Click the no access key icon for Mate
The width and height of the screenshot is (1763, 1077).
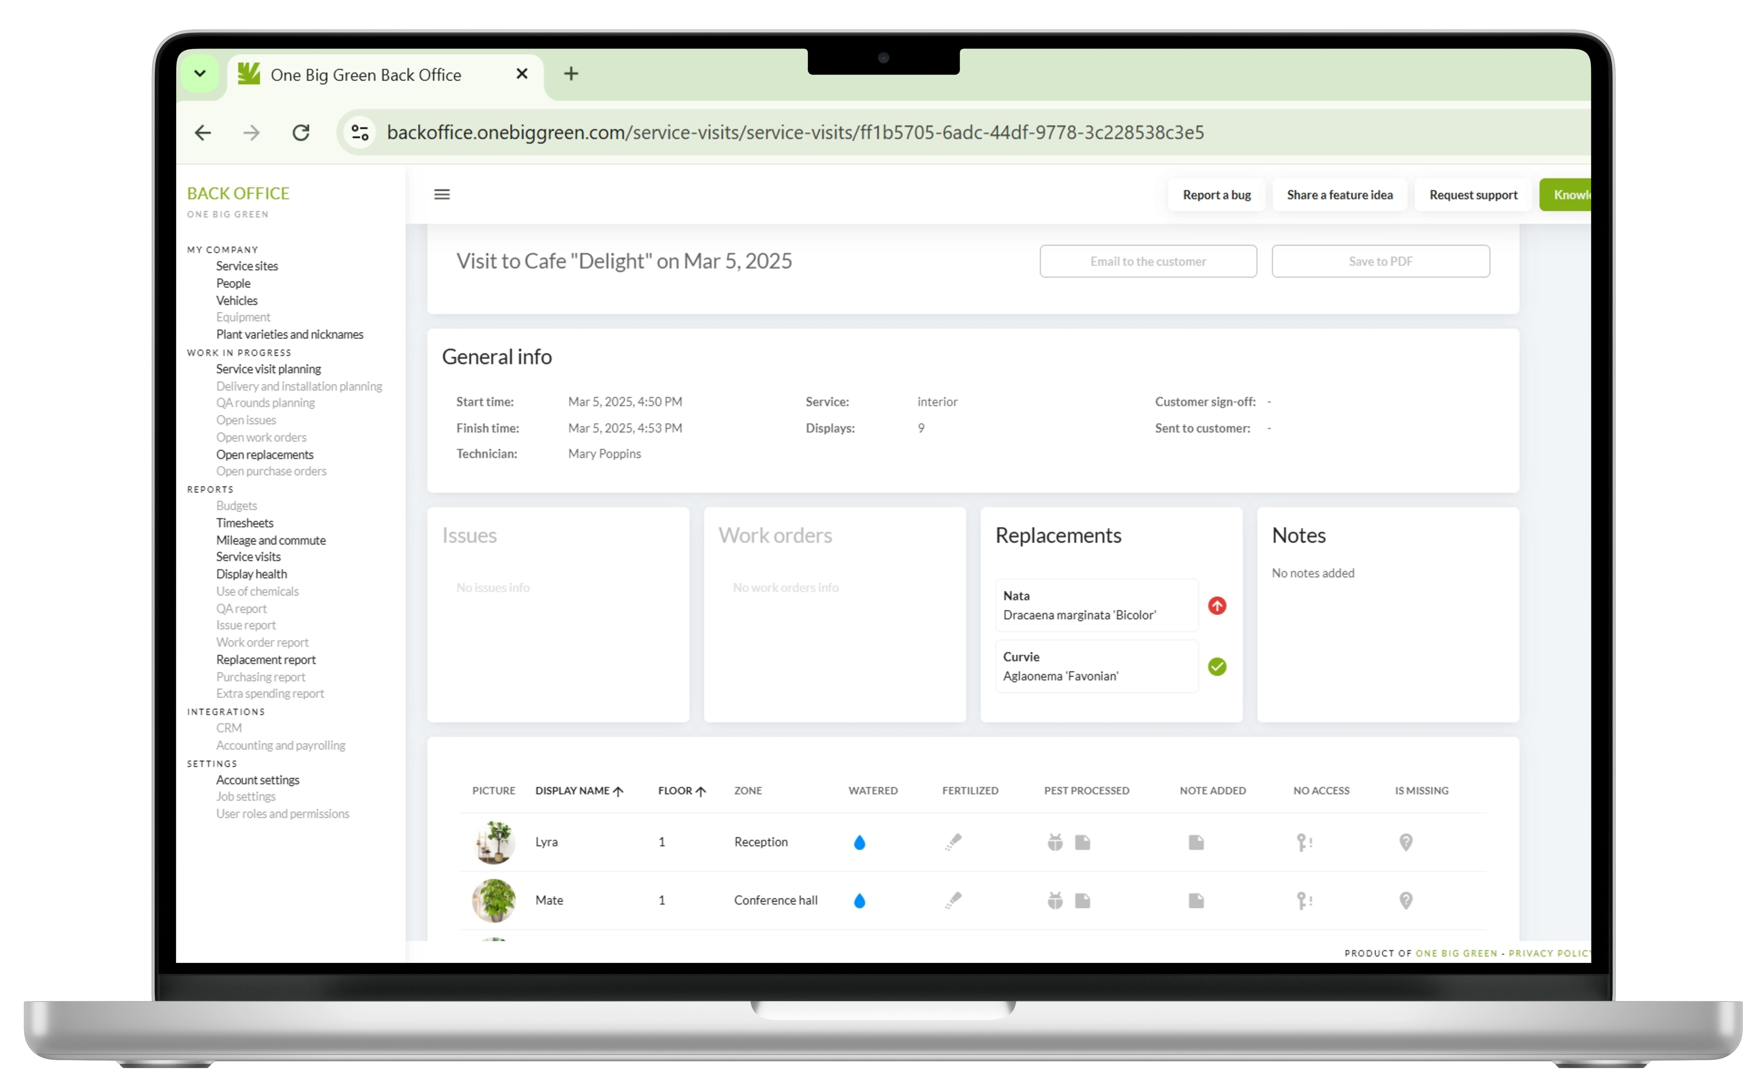1304,900
